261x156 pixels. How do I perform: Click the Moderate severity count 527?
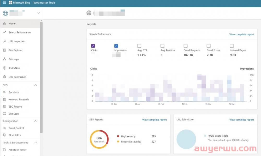pos(153,142)
